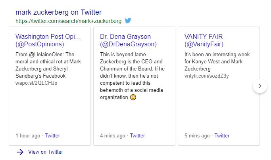Click the Twitter bird icon beside URL

tap(128, 20)
